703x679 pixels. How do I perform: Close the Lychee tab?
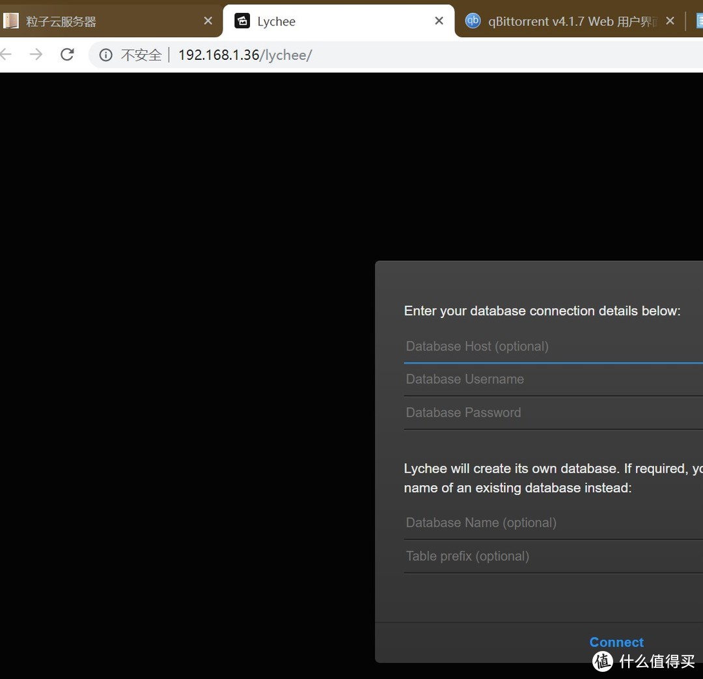click(x=439, y=21)
